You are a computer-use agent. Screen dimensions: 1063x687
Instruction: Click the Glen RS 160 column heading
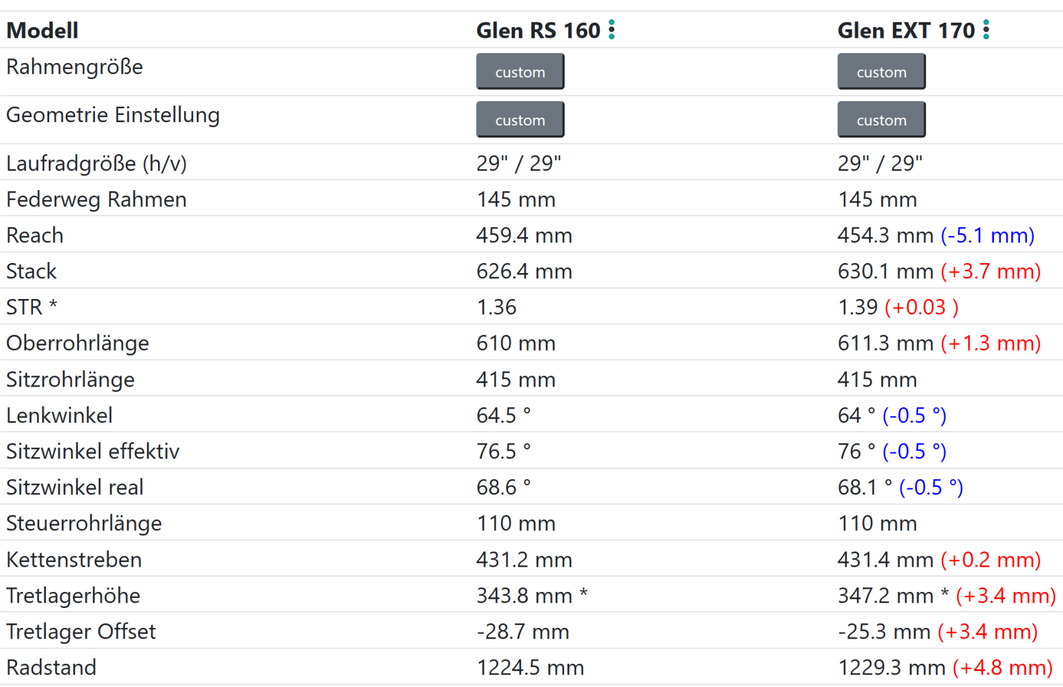(538, 31)
